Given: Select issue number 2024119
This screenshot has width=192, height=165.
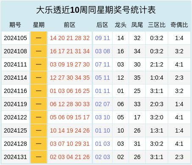Looking at the screenshot, I should pos(15,104).
